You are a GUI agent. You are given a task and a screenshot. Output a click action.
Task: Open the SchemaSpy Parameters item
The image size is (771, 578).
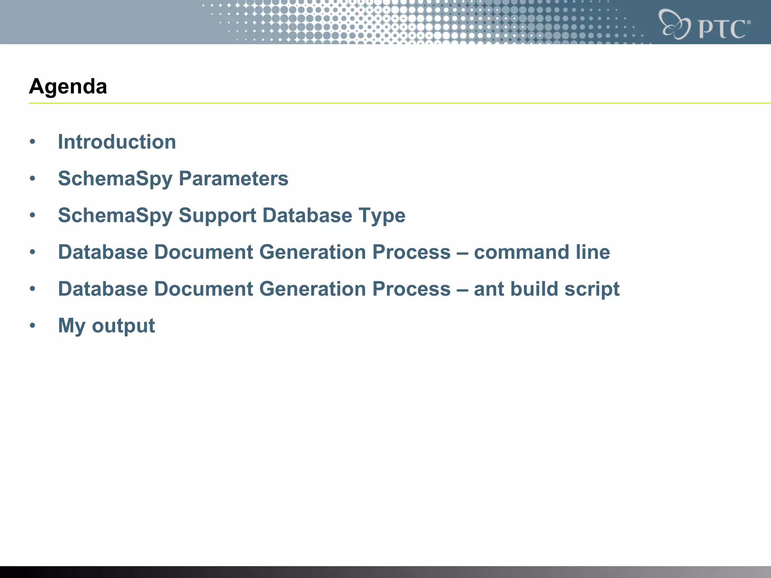pos(173,179)
